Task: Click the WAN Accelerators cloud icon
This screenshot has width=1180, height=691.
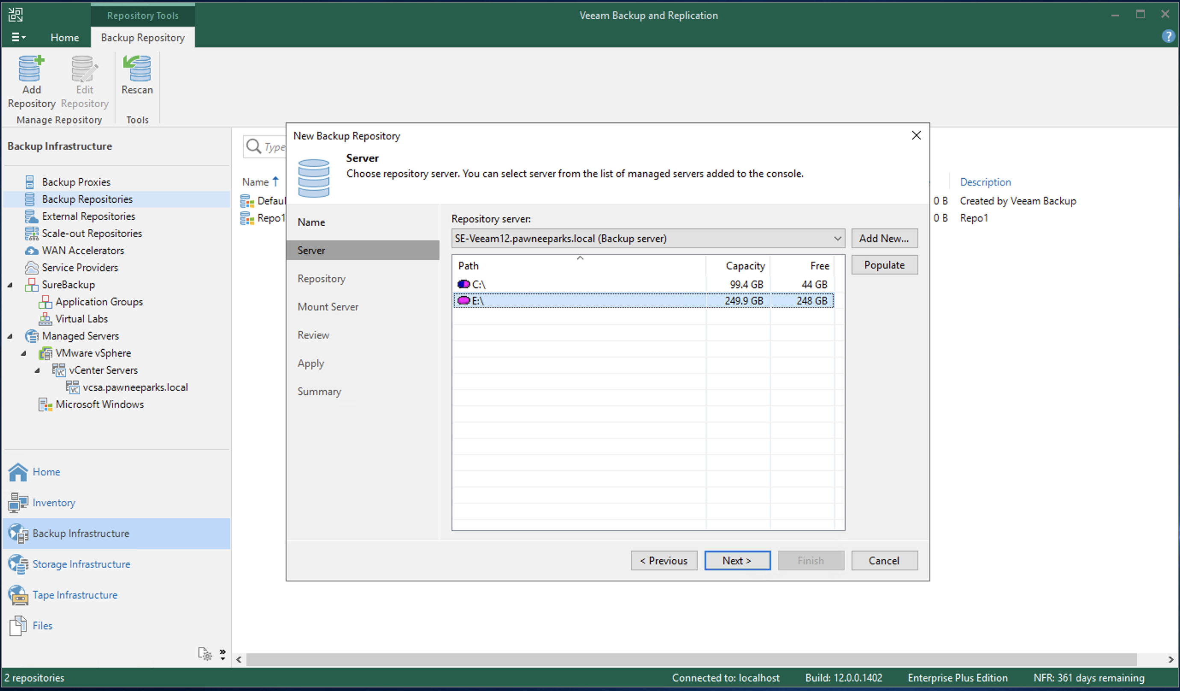Action: point(31,251)
